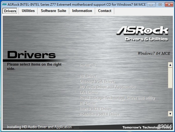Click the Install all link
Image resolution: width=175 pixels, height=132 pixels.
[87, 65]
